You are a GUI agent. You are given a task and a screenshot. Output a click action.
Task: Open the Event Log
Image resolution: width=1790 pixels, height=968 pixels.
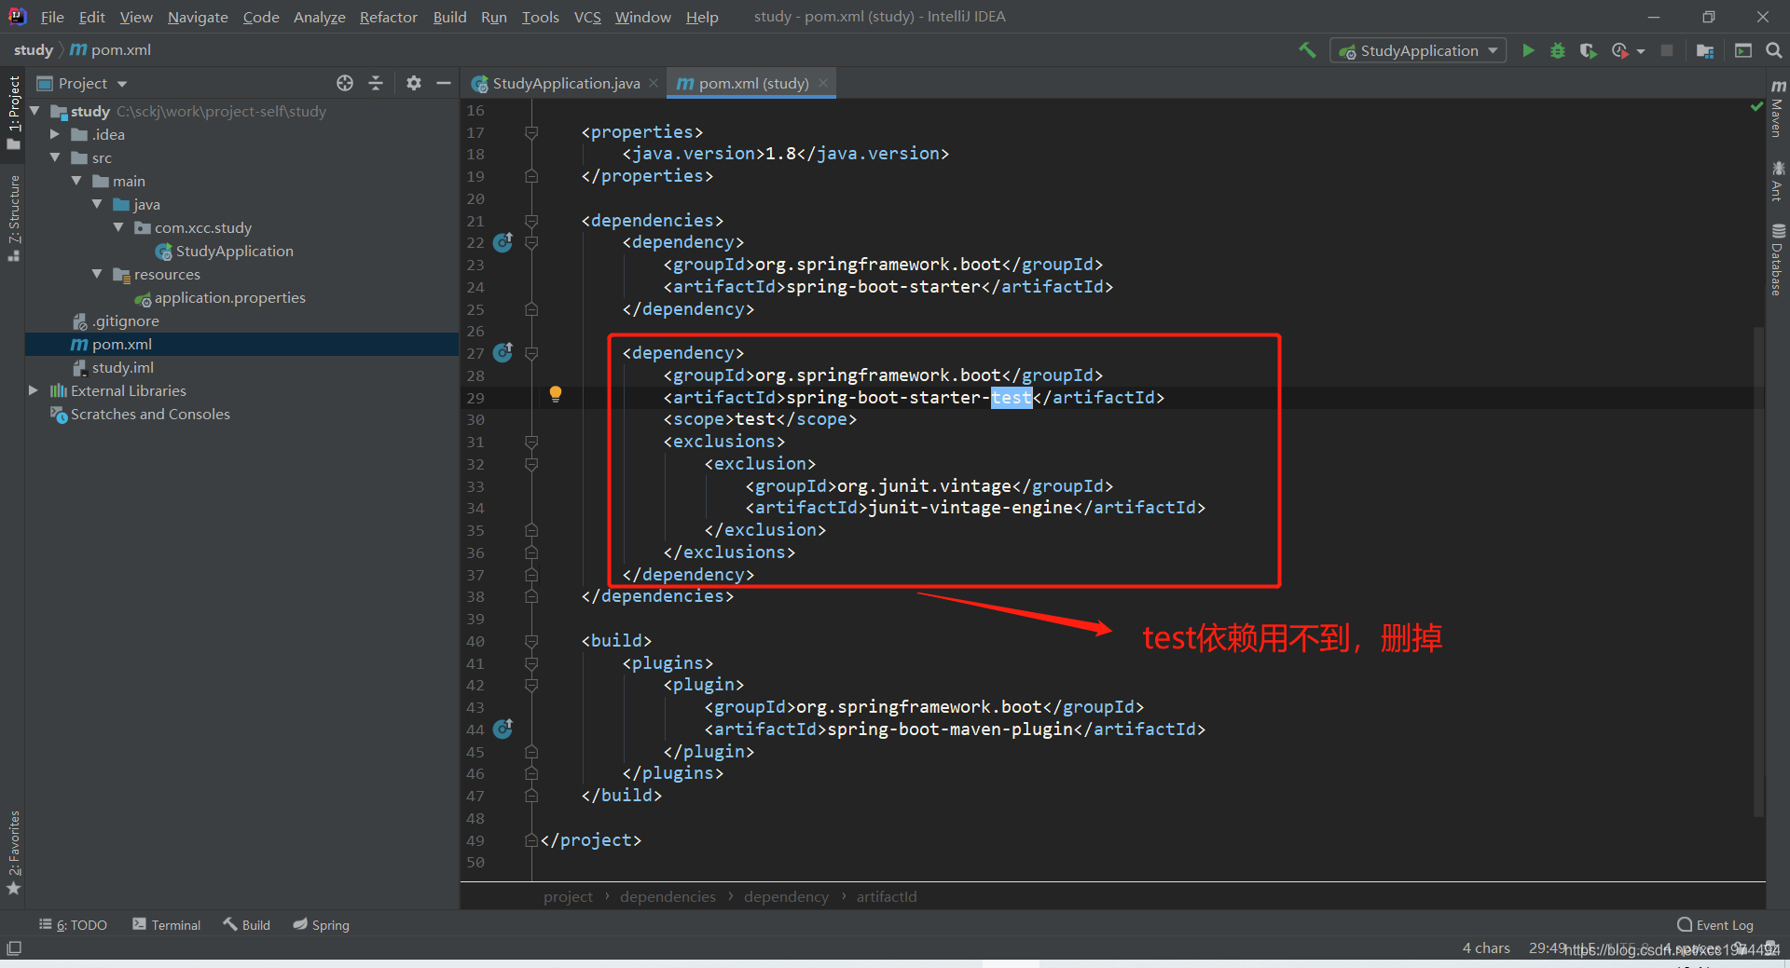click(x=1715, y=924)
